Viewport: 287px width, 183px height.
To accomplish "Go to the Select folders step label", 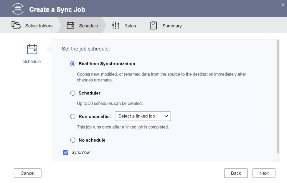I will click(x=39, y=26).
